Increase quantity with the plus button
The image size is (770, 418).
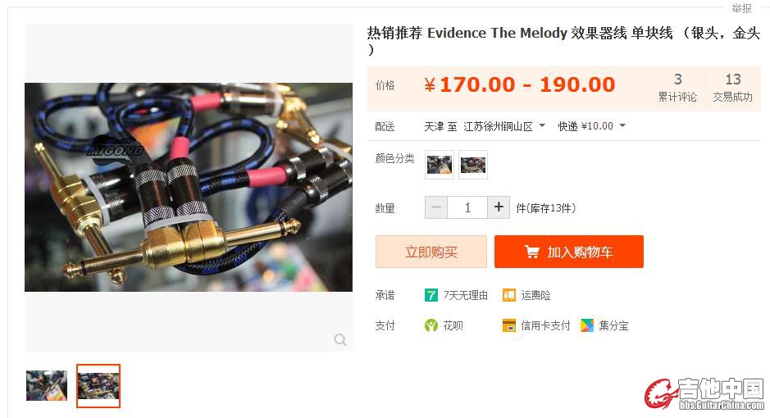pos(499,207)
